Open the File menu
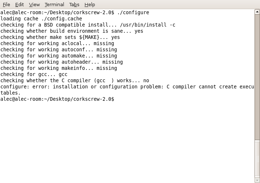 tap(6, 4)
